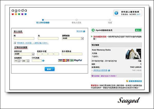The height and width of the screenshot is (109, 154).
Task: Open the best price guarantee link
Action: (135, 81)
